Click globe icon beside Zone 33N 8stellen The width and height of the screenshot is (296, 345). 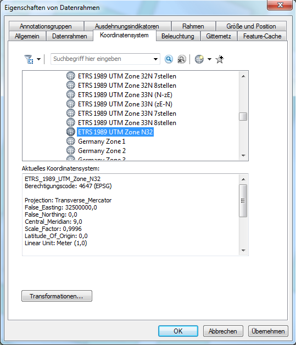pos(71,122)
